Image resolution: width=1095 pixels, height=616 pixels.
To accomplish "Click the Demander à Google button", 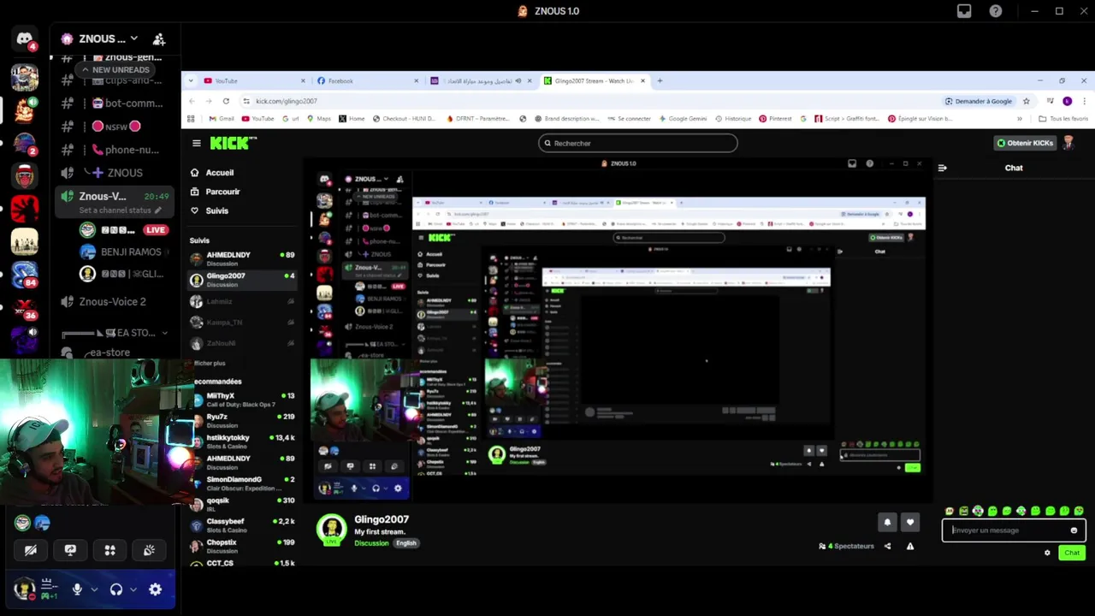I will click(x=979, y=101).
